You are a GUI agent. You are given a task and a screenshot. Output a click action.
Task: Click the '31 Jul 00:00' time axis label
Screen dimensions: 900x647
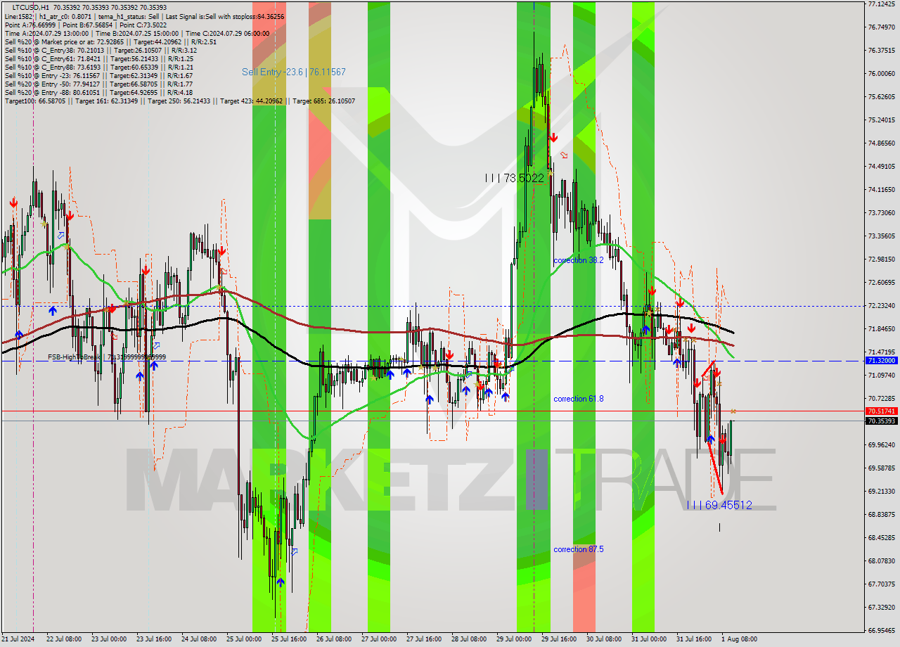coord(649,639)
